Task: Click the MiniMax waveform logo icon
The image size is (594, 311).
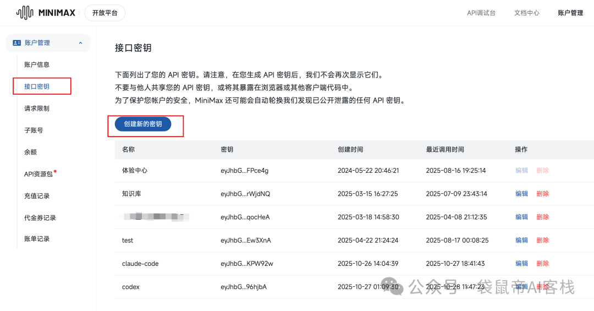Action: [x=25, y=13]
